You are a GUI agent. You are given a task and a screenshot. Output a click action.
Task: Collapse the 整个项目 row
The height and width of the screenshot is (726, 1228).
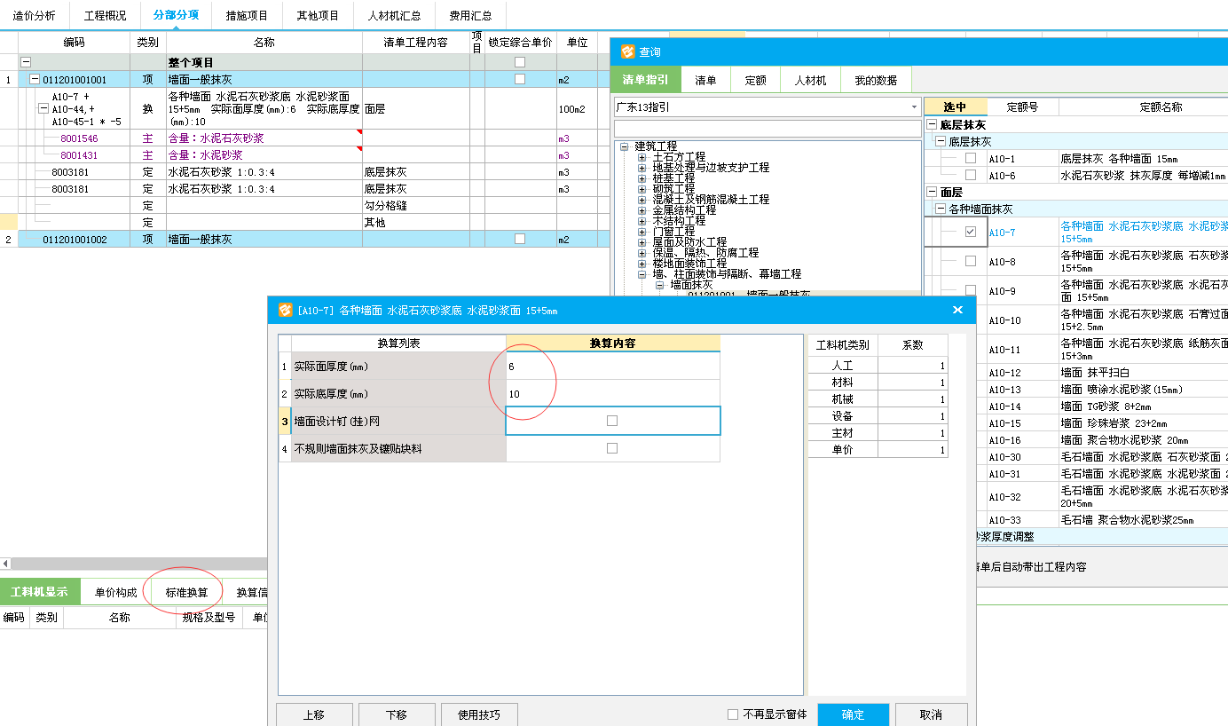26,62
